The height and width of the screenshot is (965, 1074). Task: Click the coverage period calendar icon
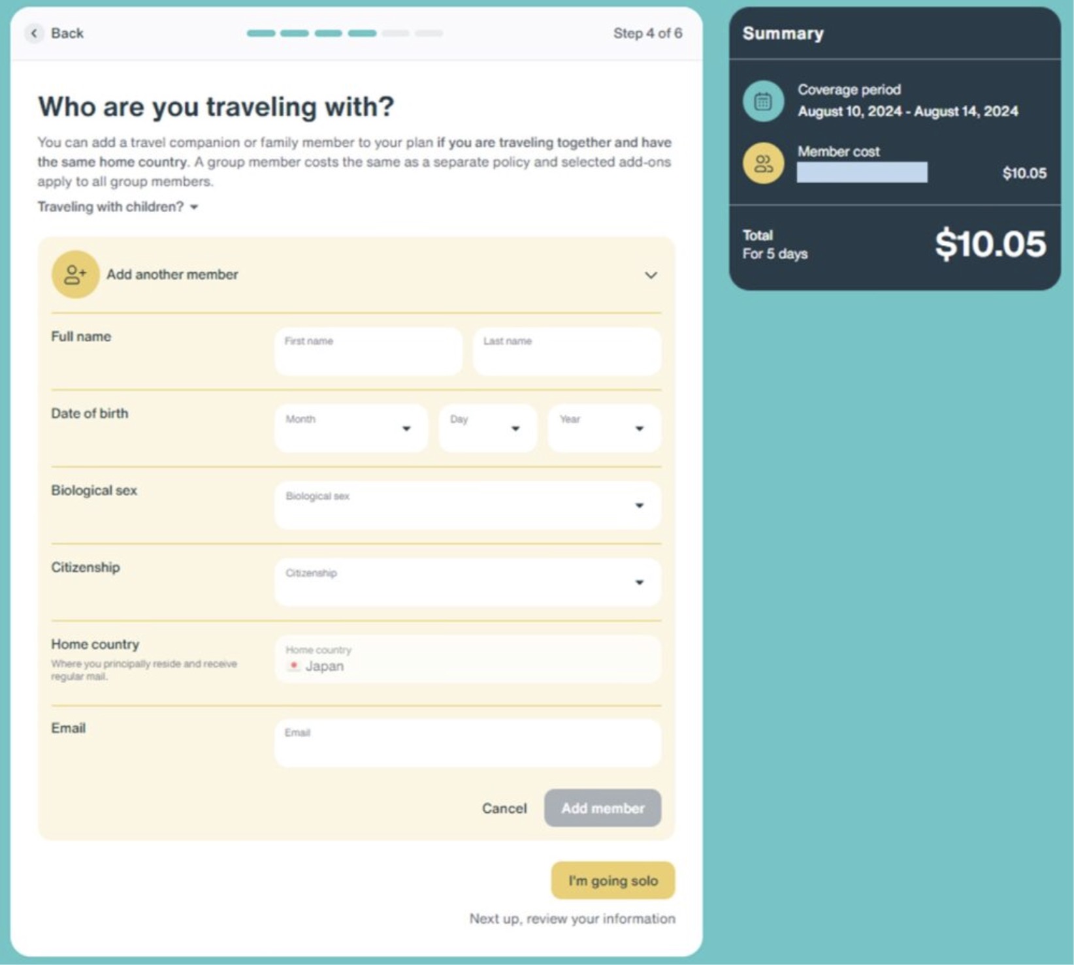pos(763,101)
